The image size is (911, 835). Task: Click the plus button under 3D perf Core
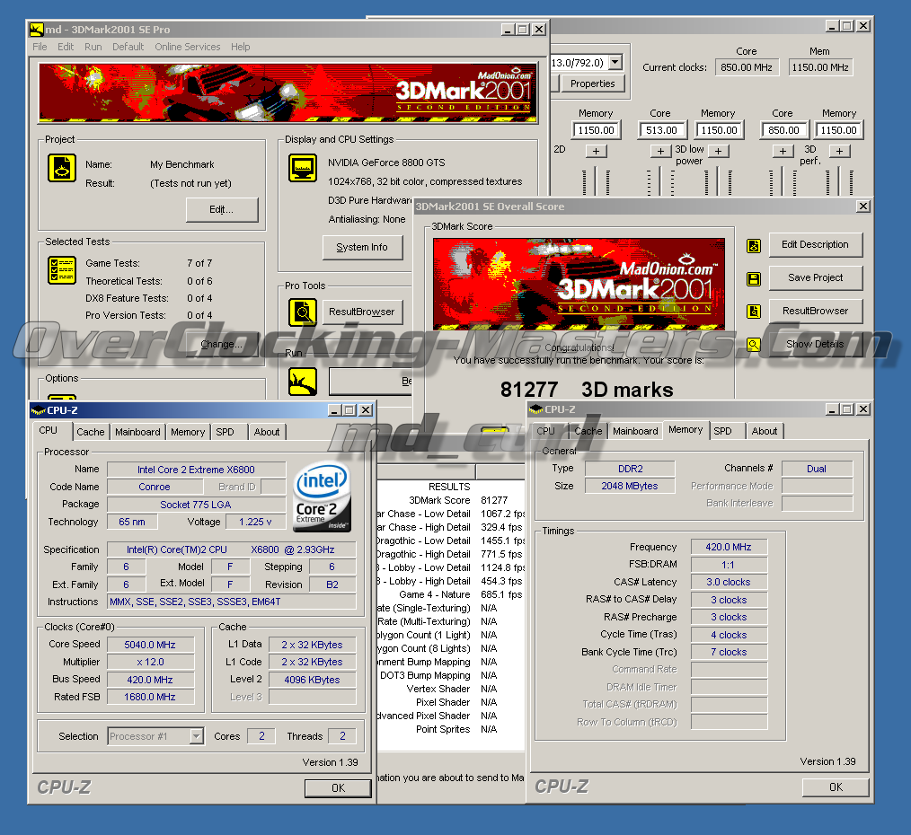tap(783, 152)
